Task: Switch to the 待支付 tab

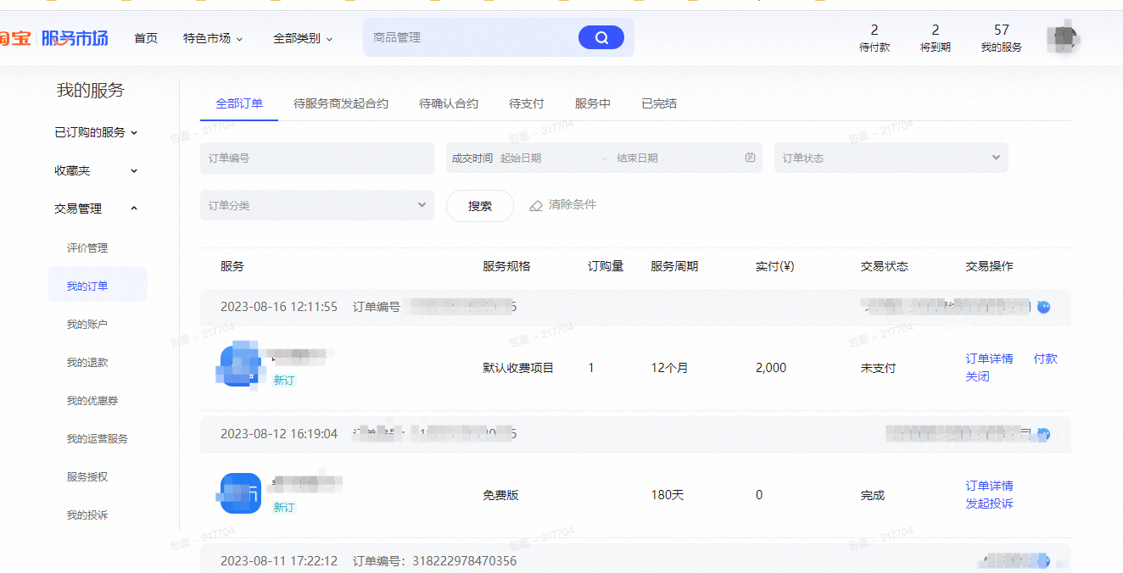Action: point(527,103)
